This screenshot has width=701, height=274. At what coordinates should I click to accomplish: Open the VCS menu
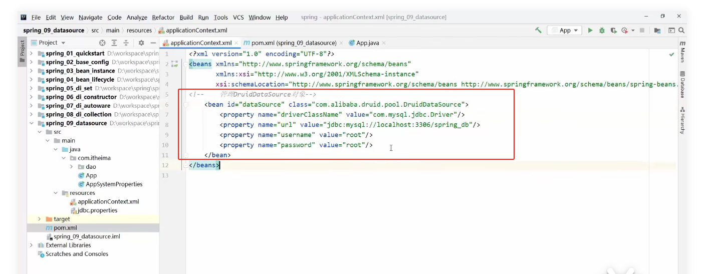click(x=239, y=17)
